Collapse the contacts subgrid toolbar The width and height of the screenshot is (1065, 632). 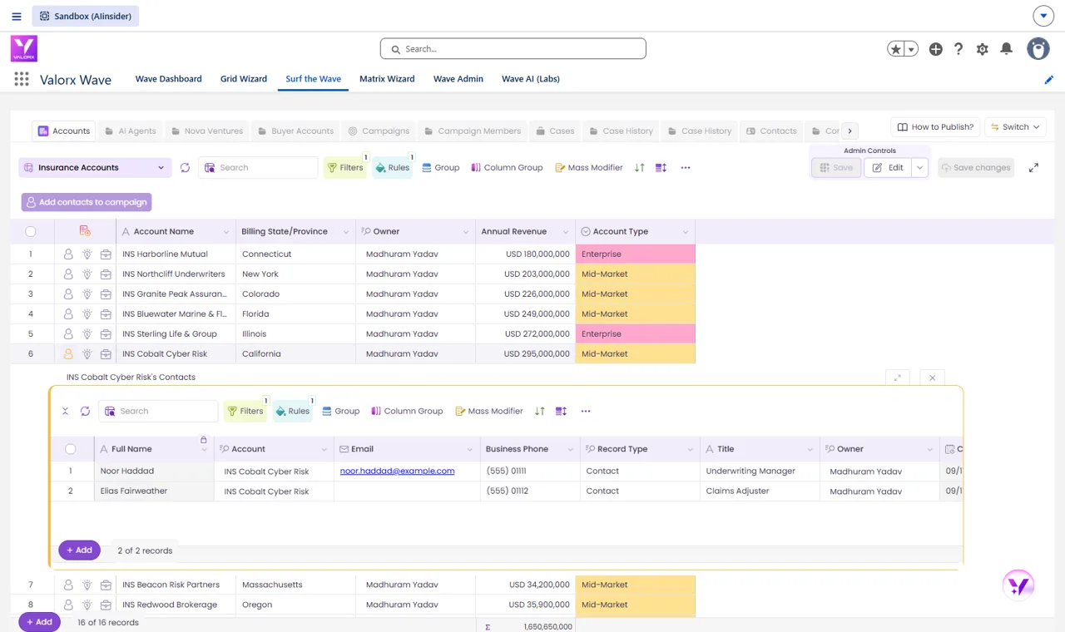click(x=65, y=411)
